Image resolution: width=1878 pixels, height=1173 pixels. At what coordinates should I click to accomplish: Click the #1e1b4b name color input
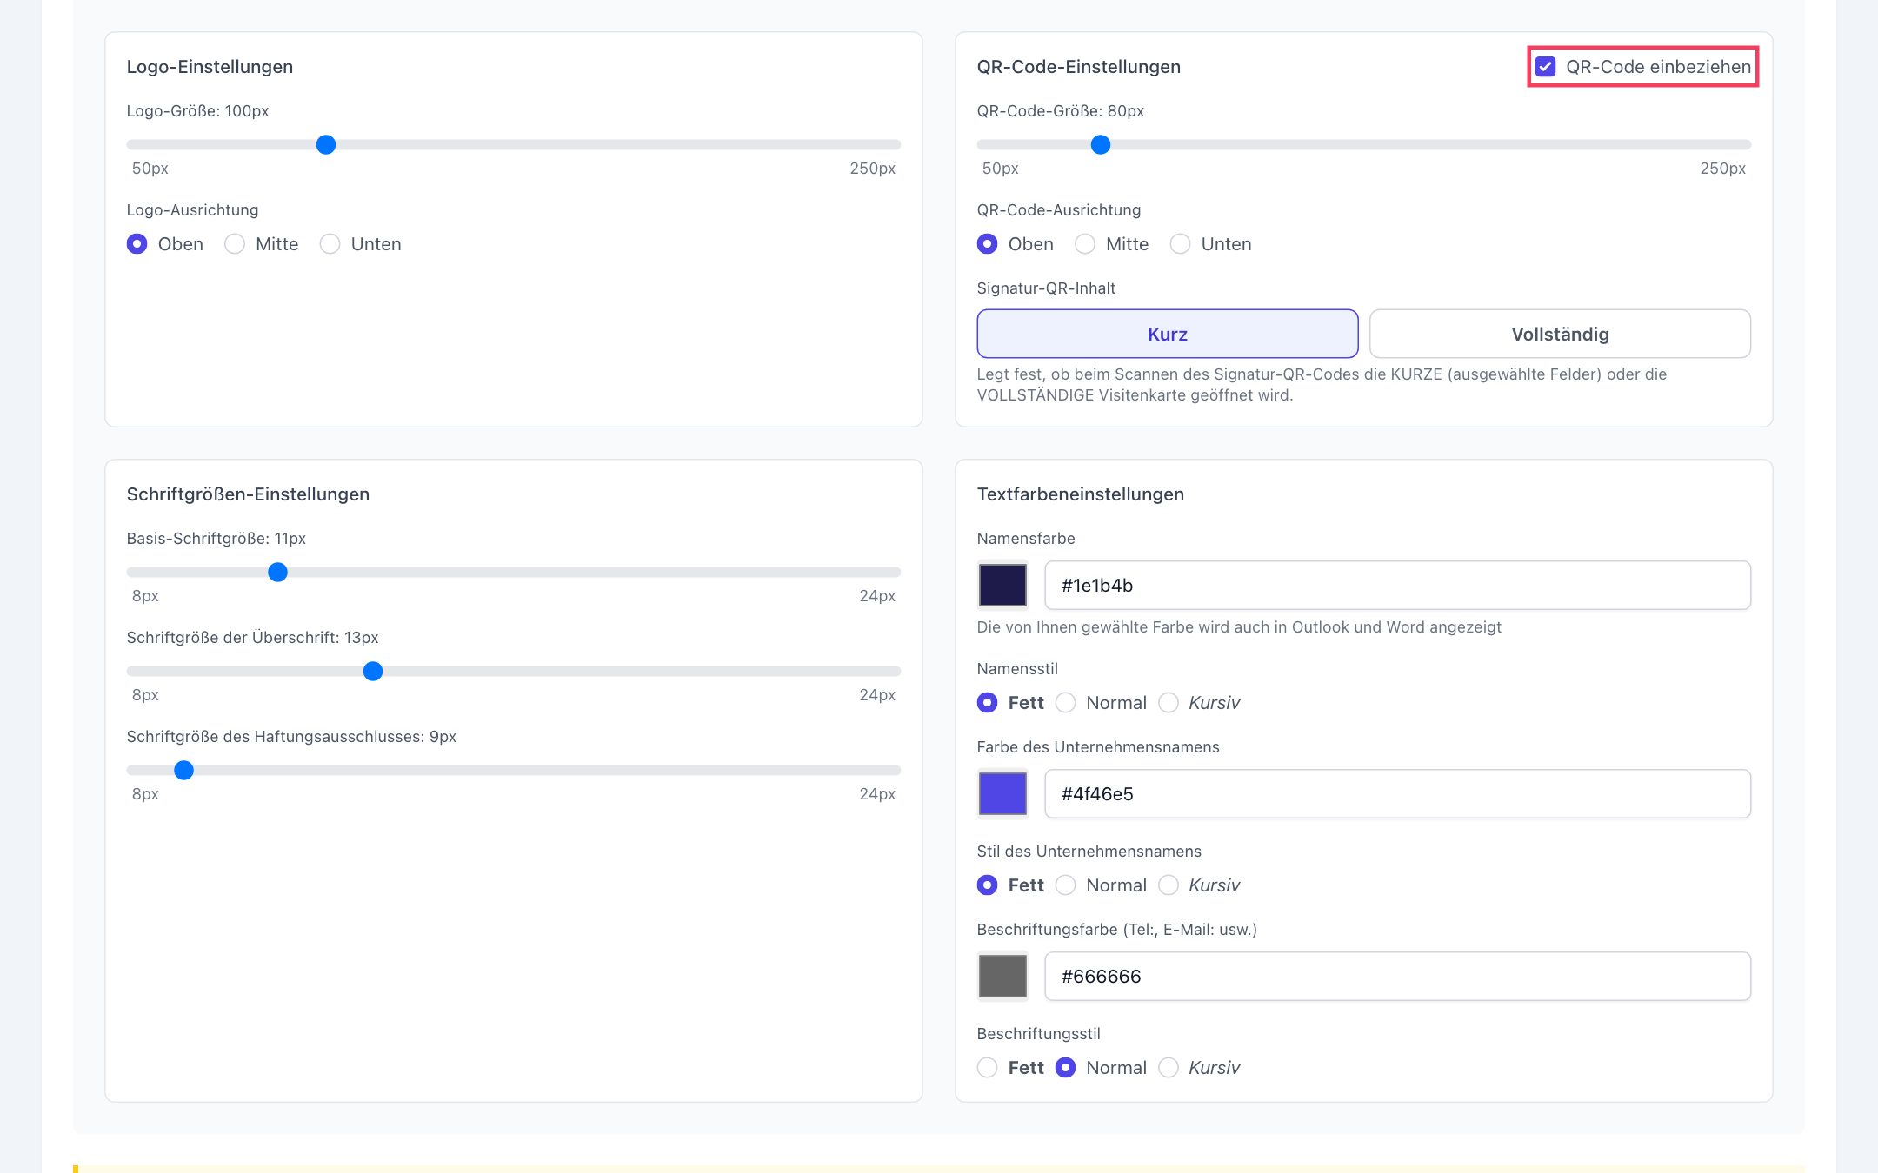pyautogui.click(x=1397, y=586)
